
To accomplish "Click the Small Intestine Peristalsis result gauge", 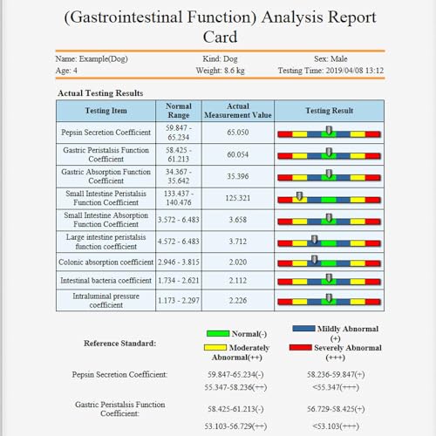I will pos(329,198).
